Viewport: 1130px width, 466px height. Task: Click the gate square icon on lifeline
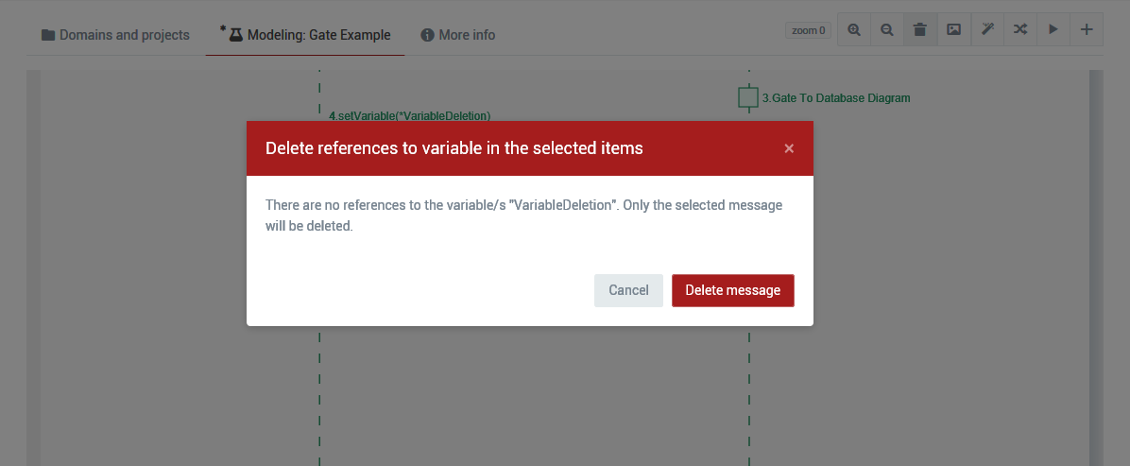(x=748, y=97)
